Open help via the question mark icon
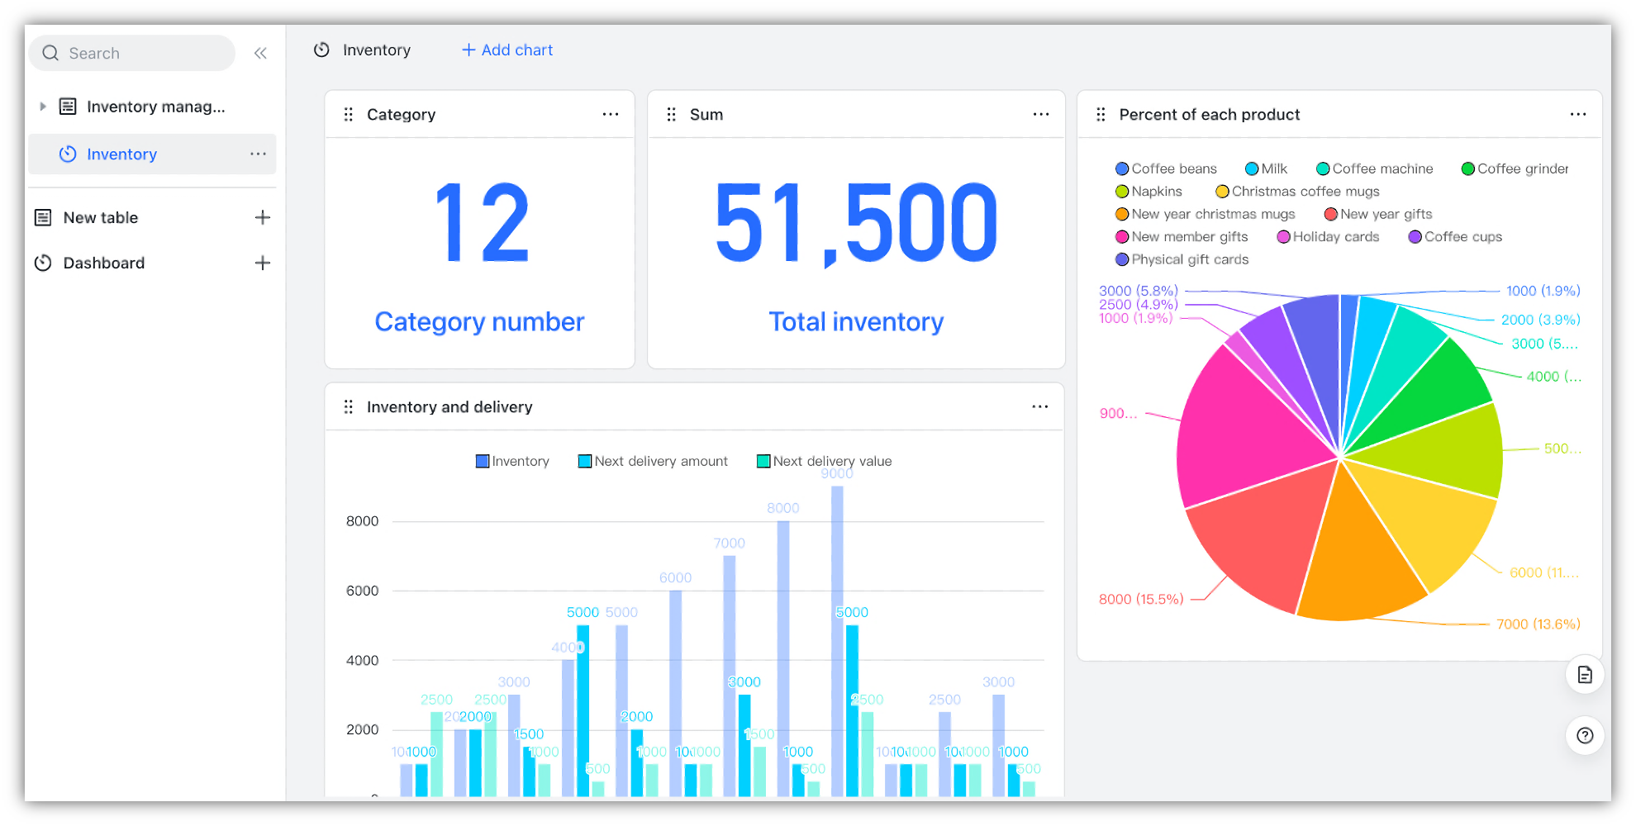This screenshot has height=826, width=1636. coord(1584,735)
